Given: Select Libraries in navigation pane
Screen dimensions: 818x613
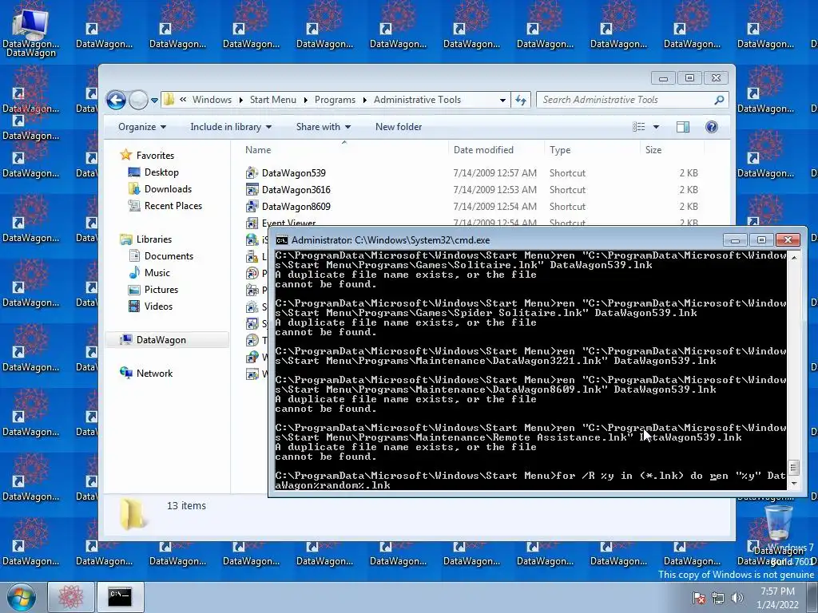Looking at the screenshot, I should pos(154,239).
